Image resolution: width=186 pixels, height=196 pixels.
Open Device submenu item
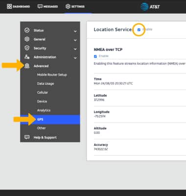pos(42,101)
